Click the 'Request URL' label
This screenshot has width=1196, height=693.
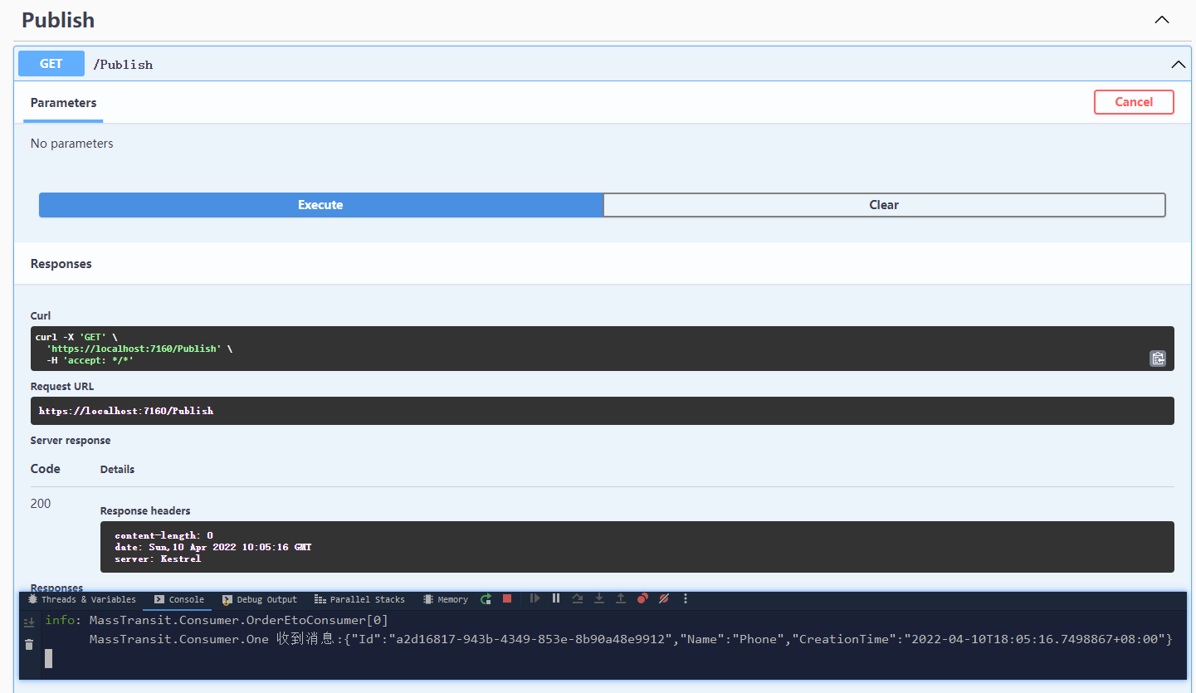62,387
